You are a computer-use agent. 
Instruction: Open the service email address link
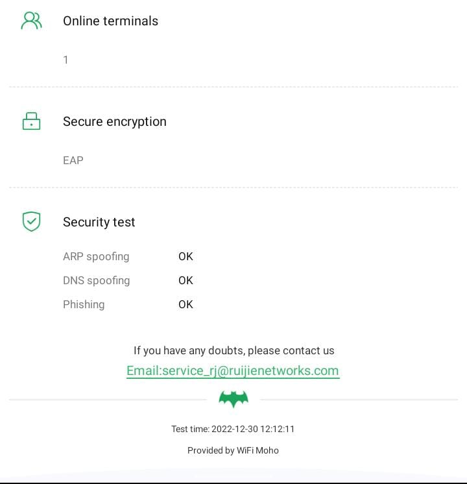(233, 370)
